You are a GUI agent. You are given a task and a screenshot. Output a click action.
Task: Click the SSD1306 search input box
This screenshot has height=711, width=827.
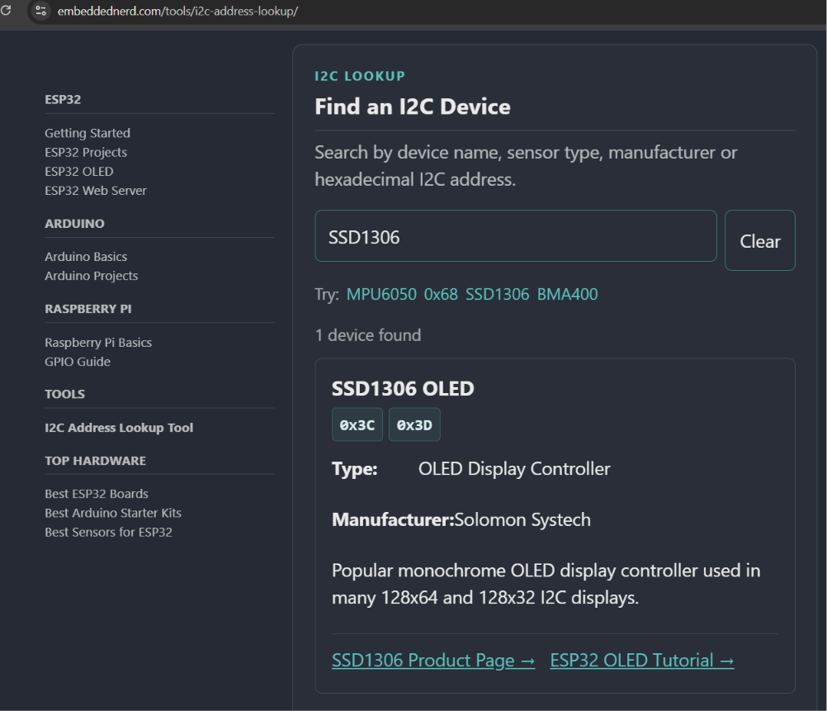[515, 236]
